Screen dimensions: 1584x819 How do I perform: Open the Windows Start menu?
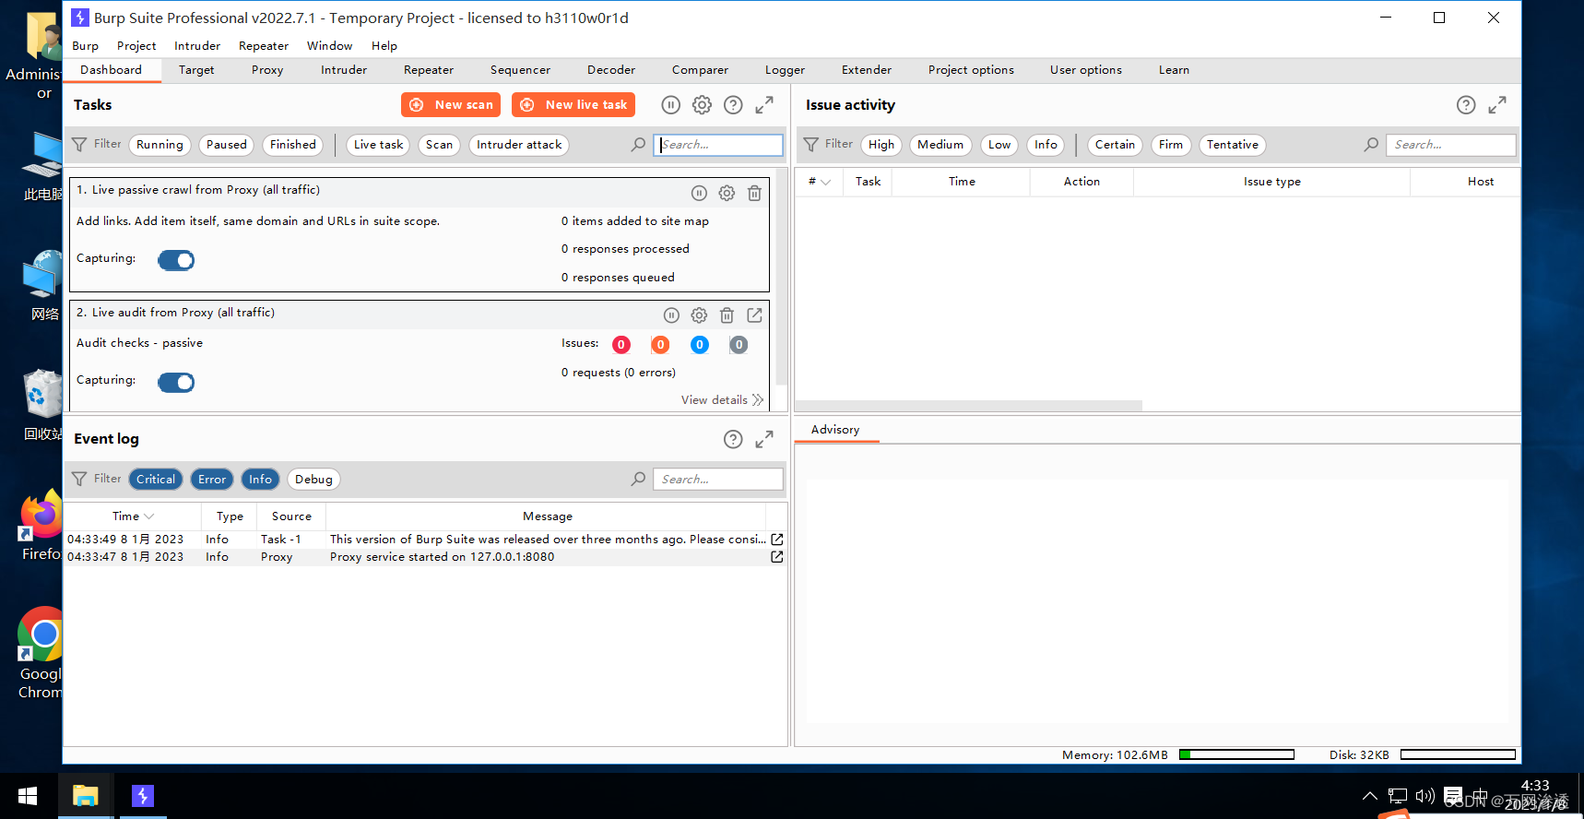point(28,796)
